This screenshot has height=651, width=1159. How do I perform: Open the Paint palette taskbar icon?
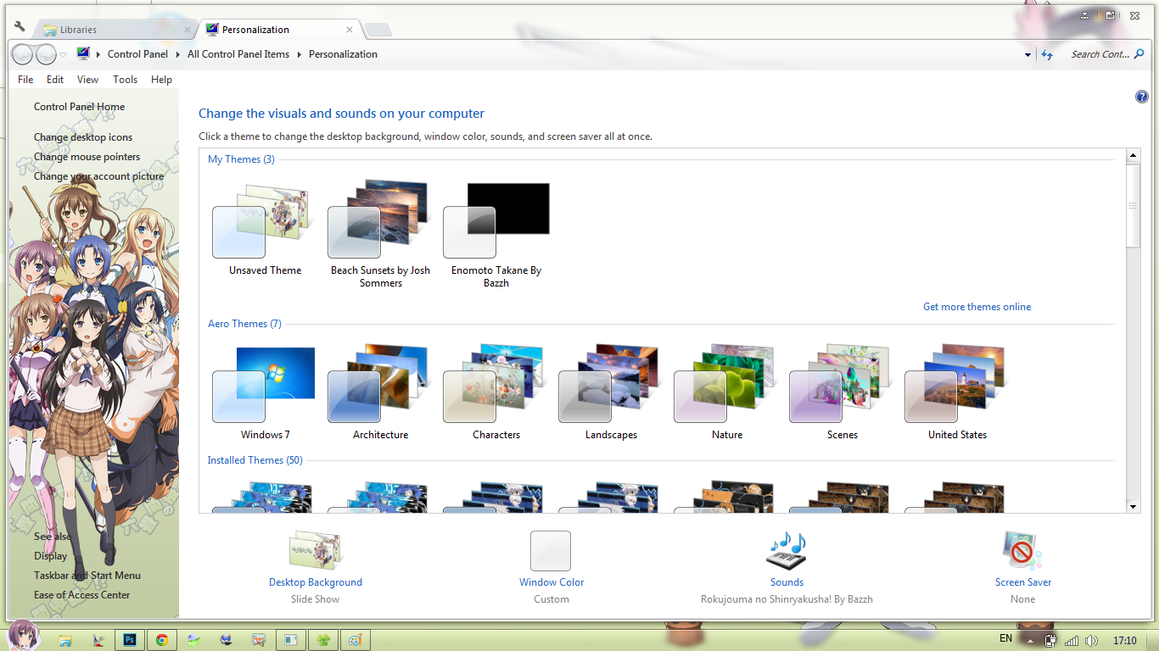pos(355,640)
